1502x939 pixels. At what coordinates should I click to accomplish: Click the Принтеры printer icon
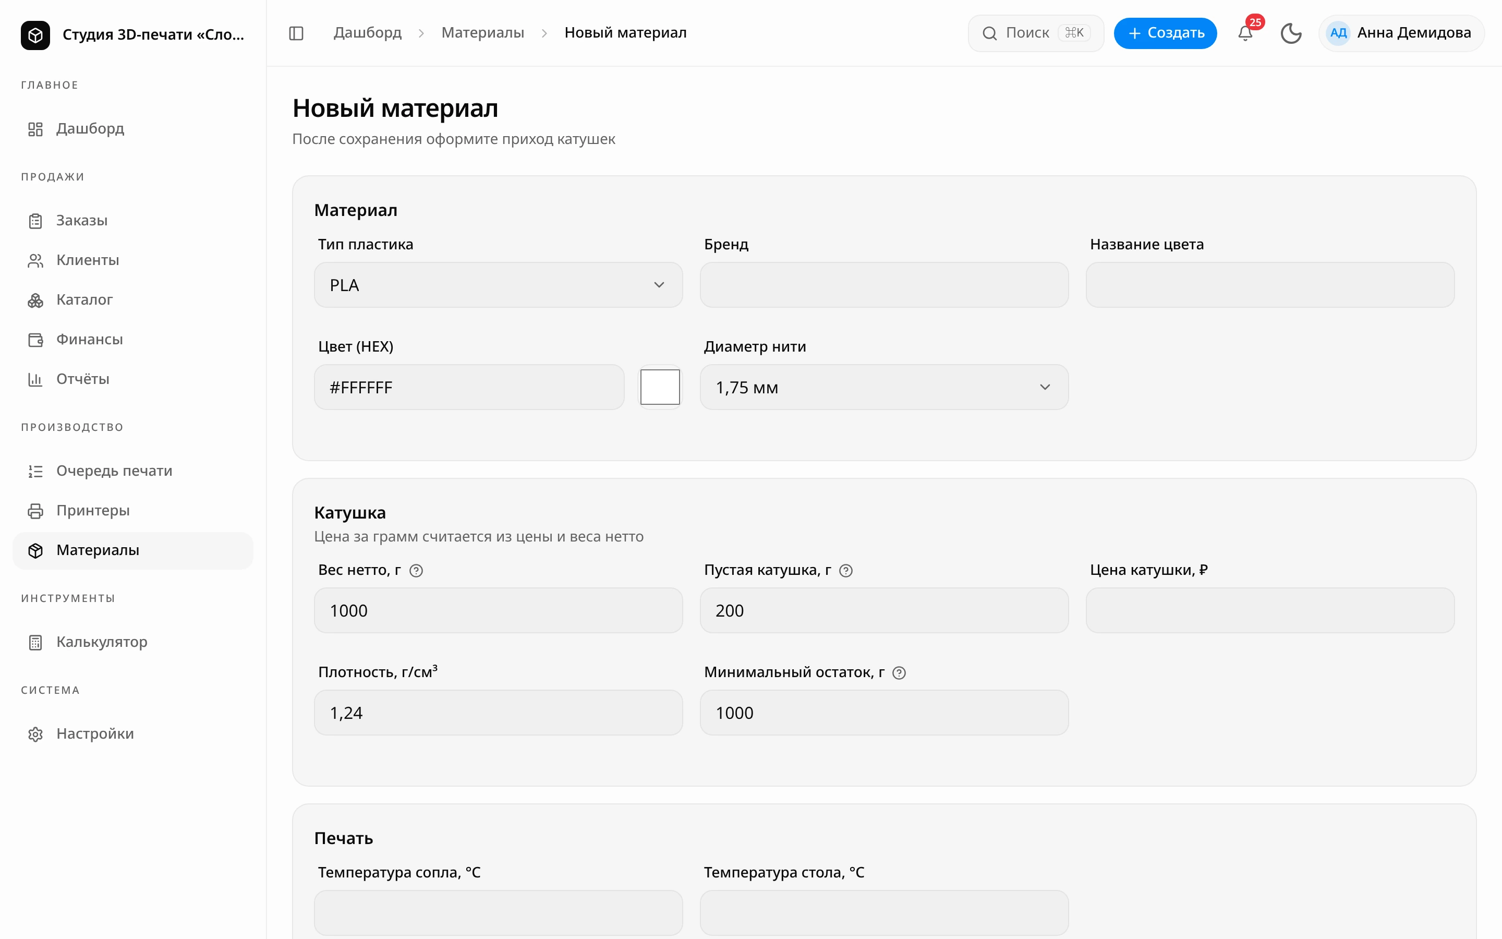pyautogui.click(x=35, y=511)
